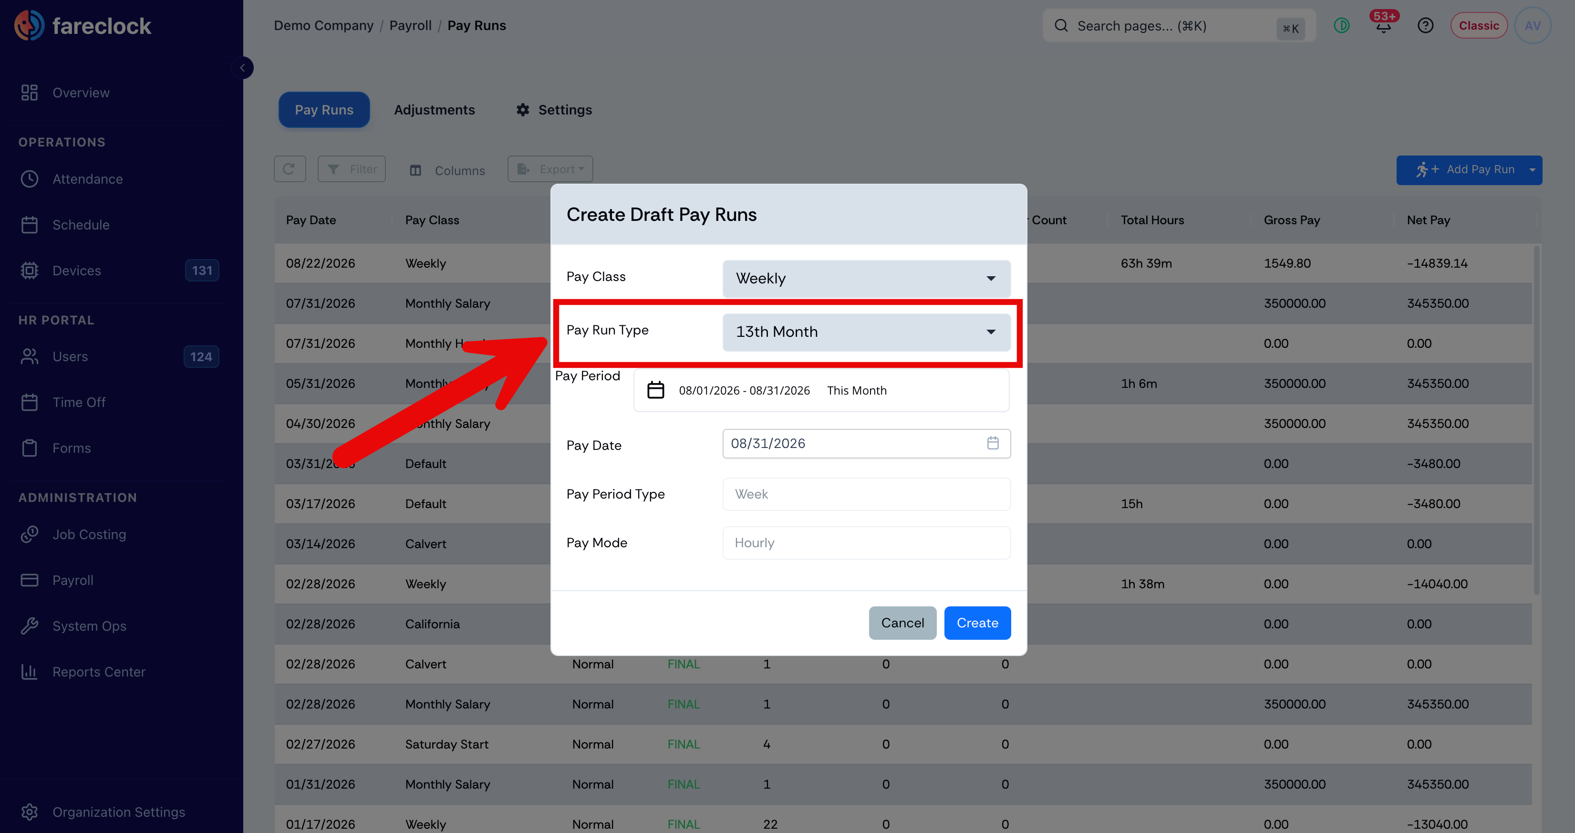The width and height of the screenshot is (1575, 833).
Task: Go to Reports Center in the sidebar
Action: click(98, 672)
